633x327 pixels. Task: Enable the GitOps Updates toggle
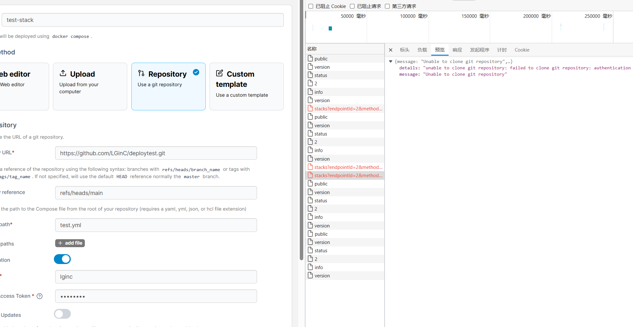pos(62,314)
